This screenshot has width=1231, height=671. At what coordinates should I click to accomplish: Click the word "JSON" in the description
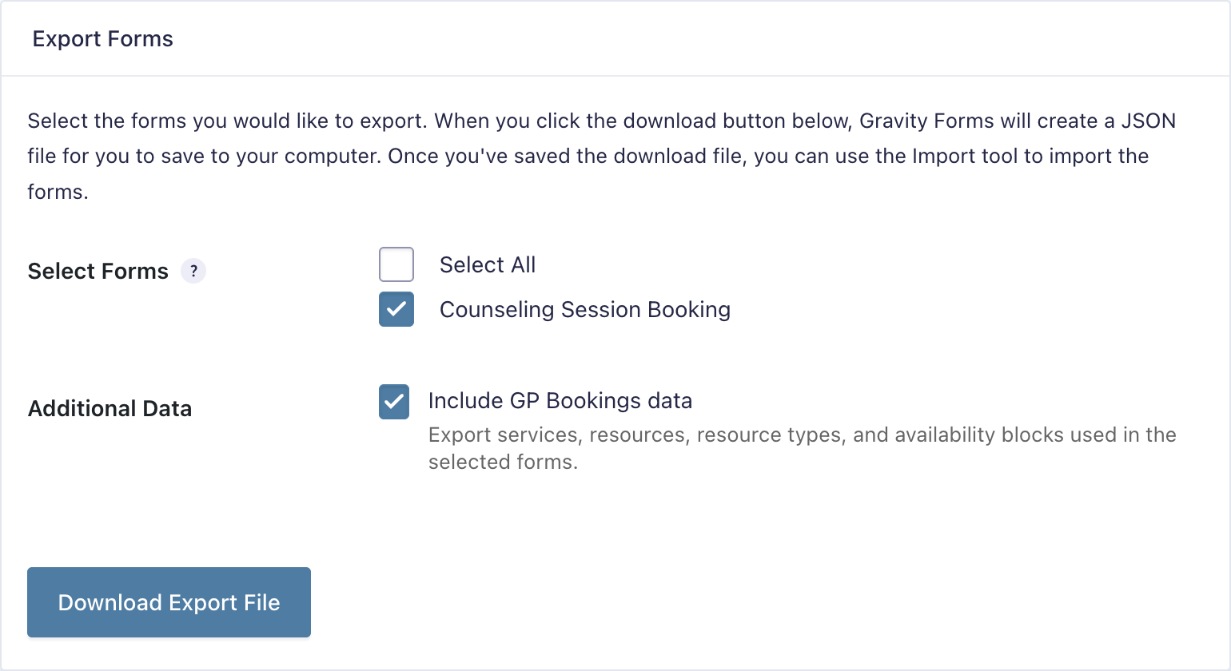click(x=1148, y=121)
